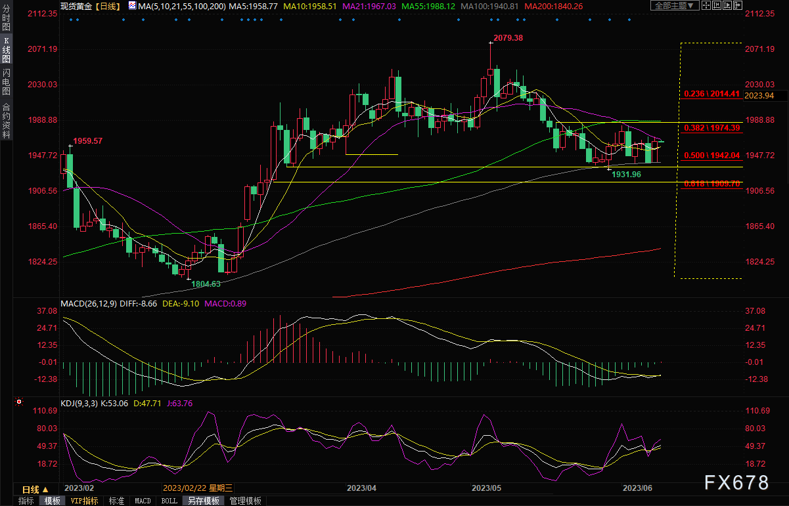Select the 模板 bottom tab

click(52, 501)
